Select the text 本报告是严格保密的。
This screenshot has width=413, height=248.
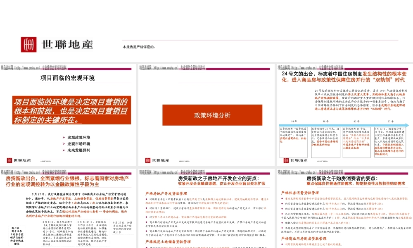coord(139,47)
